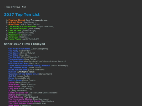
Task: Open Of Fathers and Sons link
Action: pyautogui.click(x=18, y=63)
